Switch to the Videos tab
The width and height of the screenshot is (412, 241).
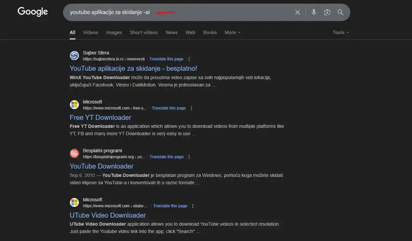pyautogui.click(x=91, y=32)
